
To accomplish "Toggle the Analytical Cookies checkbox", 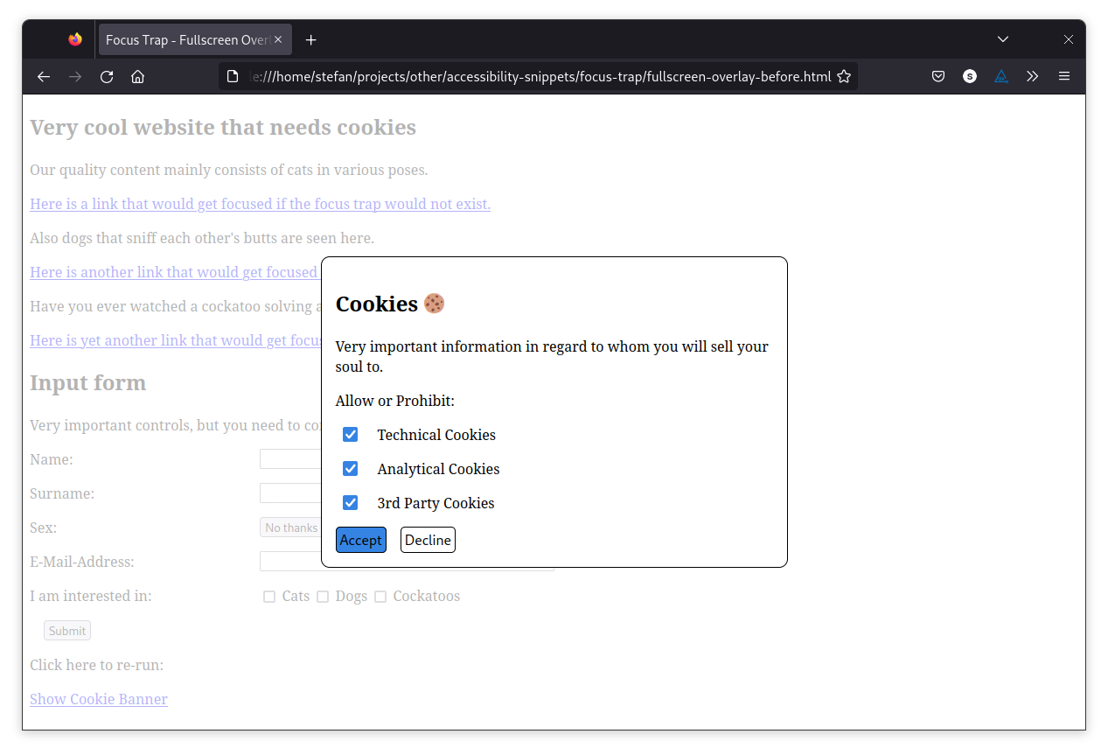I will (x=351, y=469).
